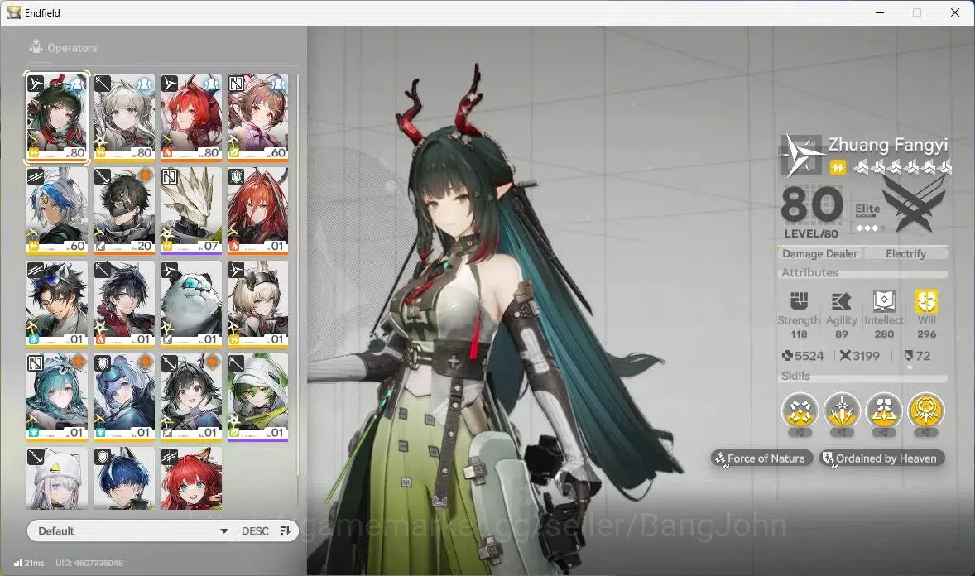
Task: Select the green-haired red-antler operator level 80
Action: (x=56, y=118)
